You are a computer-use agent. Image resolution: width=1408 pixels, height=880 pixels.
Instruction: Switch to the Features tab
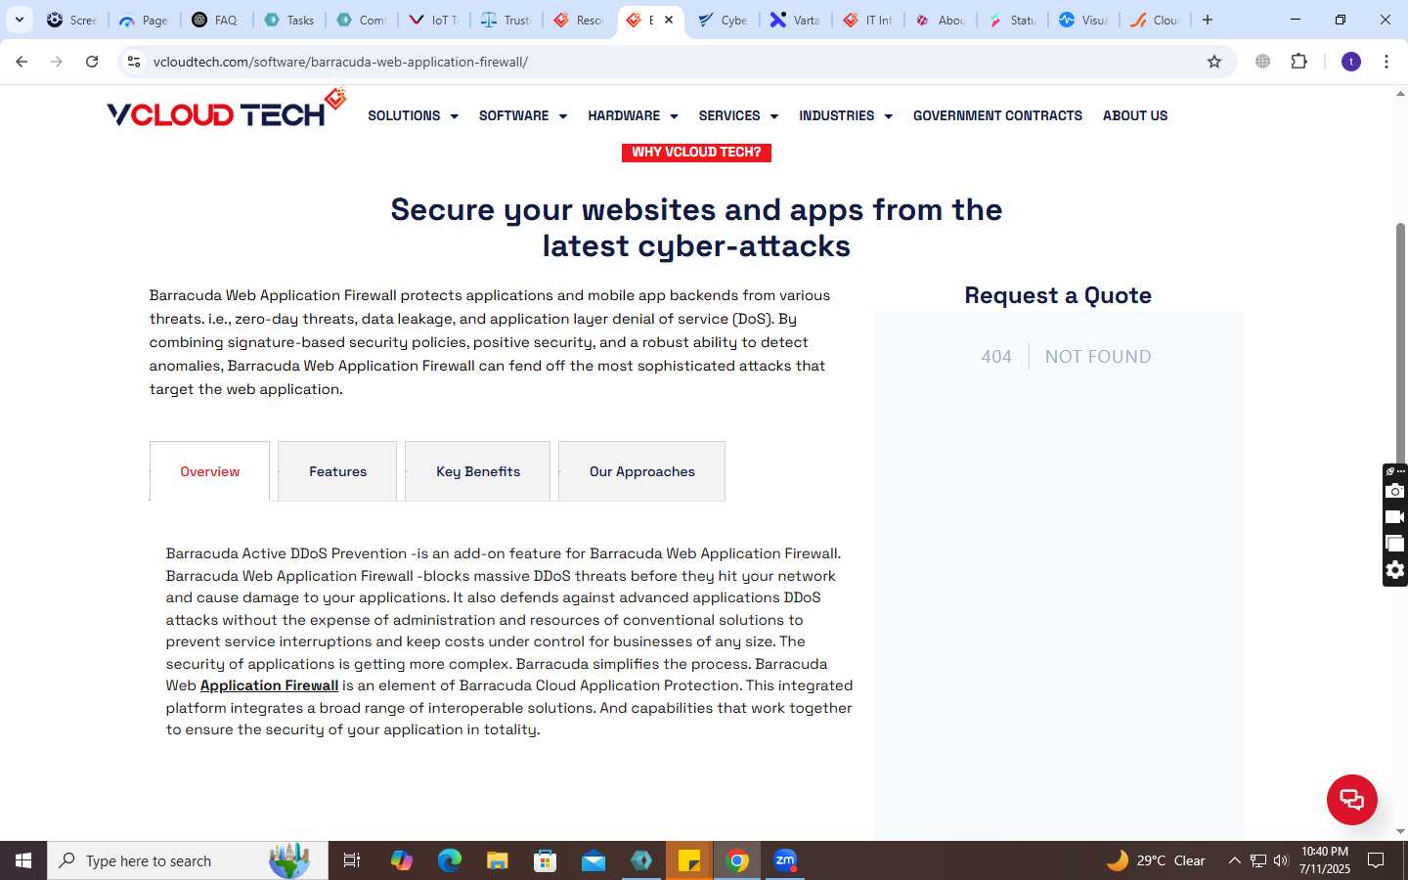pos(337,471)
